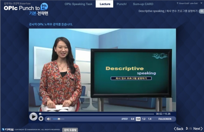The width and height of the screenshot is (204, 132).
Task: Open the Punch! tab
Action: [x=121, y=4]
